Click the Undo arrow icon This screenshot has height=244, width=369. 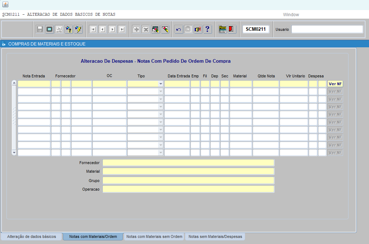coord(179,29)
